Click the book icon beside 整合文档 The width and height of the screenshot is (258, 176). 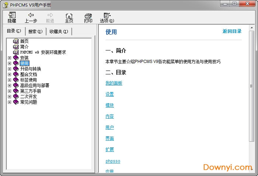[x=16, y=74]
